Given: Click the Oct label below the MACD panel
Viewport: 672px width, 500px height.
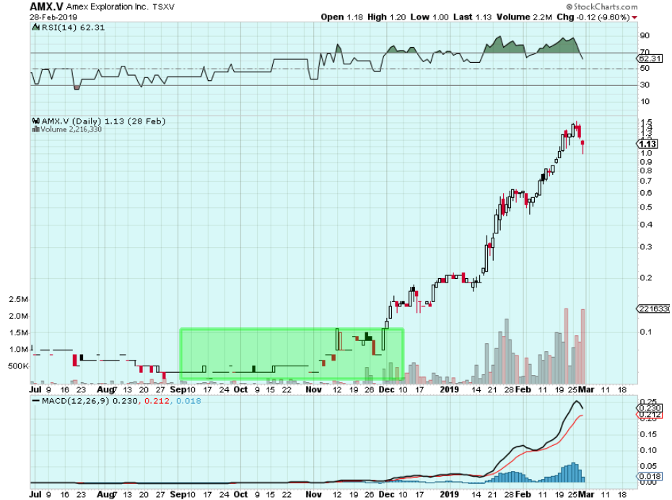Looking at the screenshot, I should pyautogui.click(x=240, y=494).
